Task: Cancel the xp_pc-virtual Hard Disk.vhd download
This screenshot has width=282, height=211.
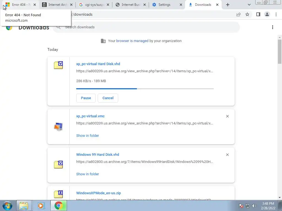Action: coord(108,98)
